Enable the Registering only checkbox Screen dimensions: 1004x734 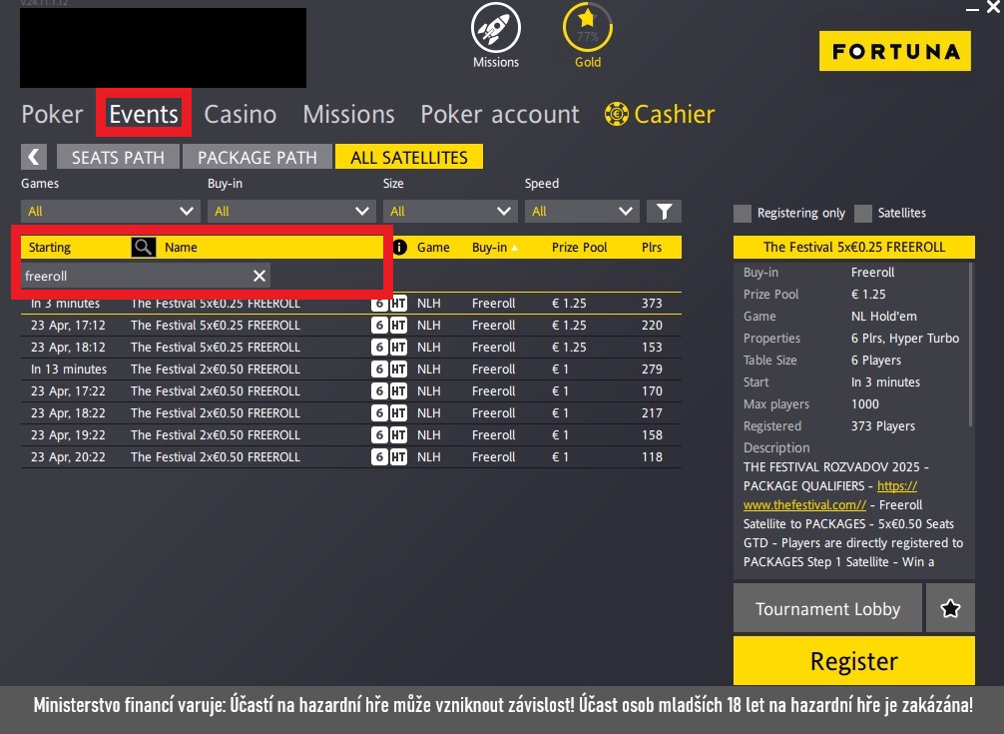pos(743,213)
